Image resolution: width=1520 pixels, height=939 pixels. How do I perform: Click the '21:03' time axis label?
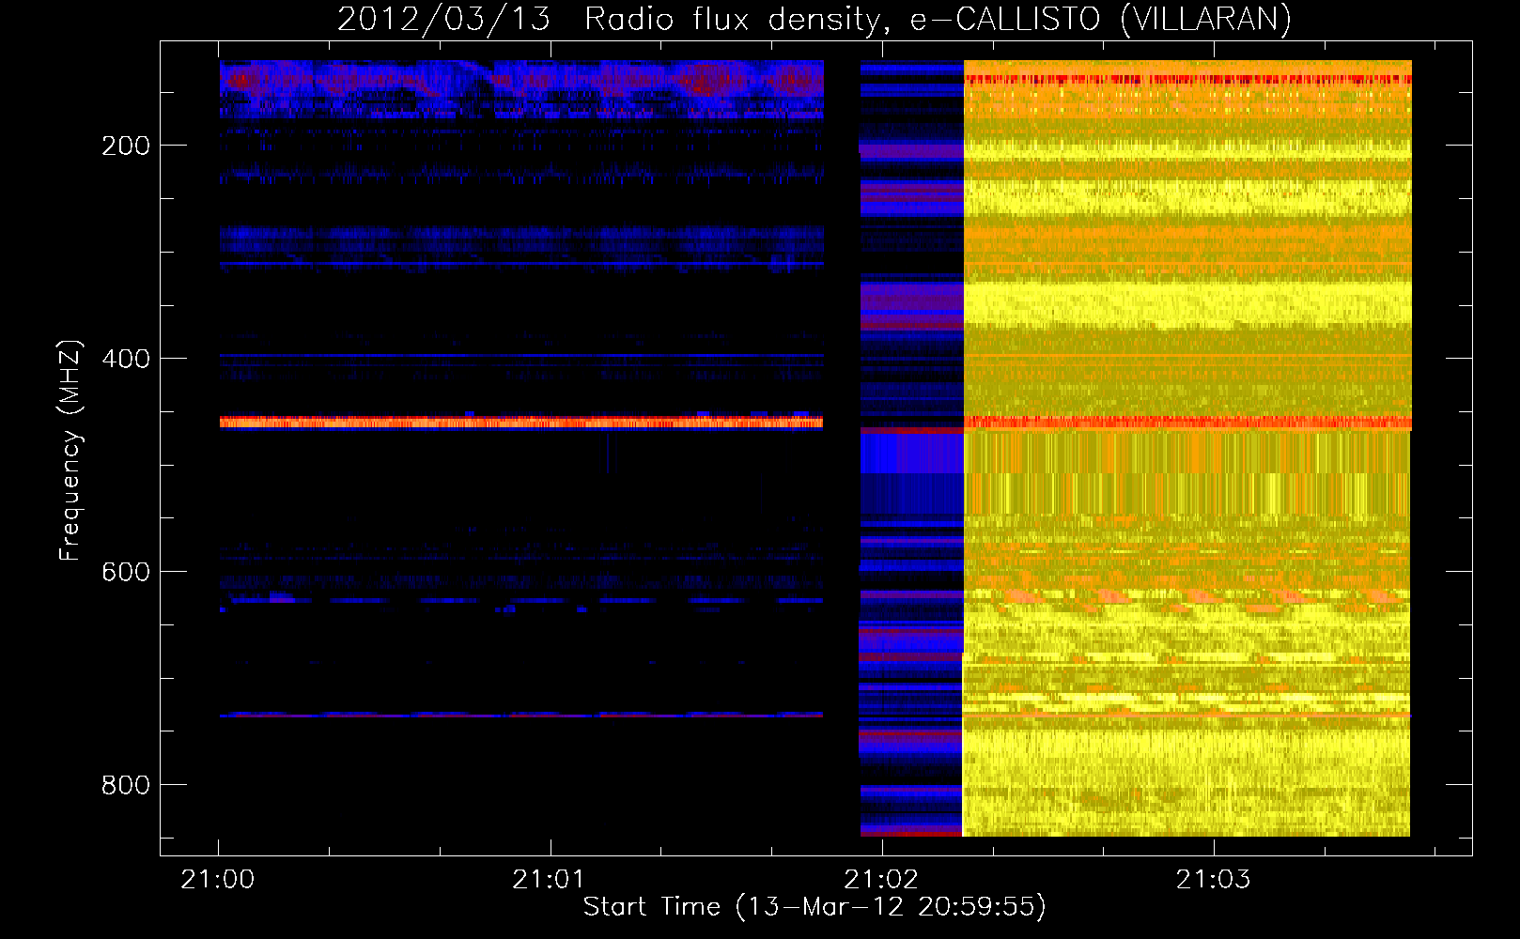click(x=1214, y=880)
